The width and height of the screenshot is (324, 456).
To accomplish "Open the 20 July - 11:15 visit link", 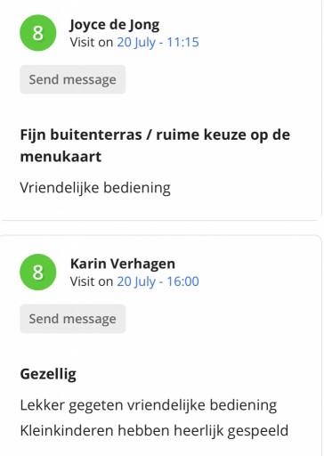I will [x=158, y=42].
